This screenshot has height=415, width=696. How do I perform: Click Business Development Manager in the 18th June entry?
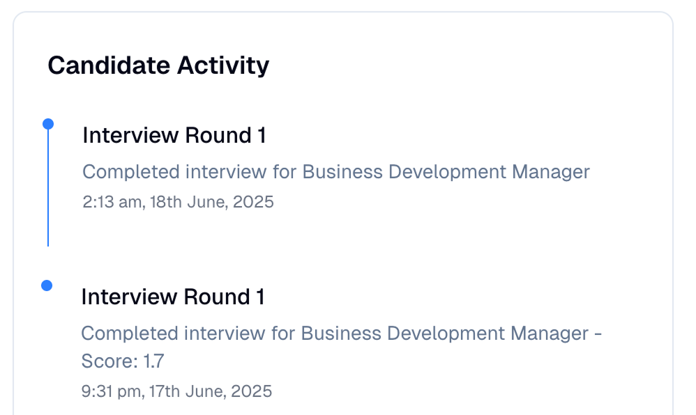pos(446,172)
